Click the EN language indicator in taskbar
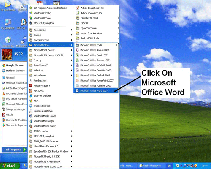Image resolution: width=211 pixels, height=169 pixels. click(x=169, y=166)
